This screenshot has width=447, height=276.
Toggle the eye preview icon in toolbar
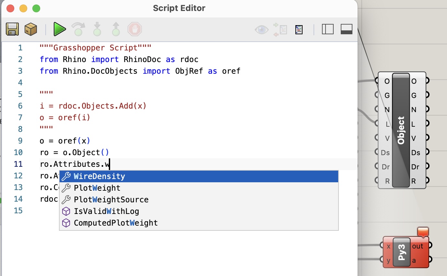click(x=262, y=30)
